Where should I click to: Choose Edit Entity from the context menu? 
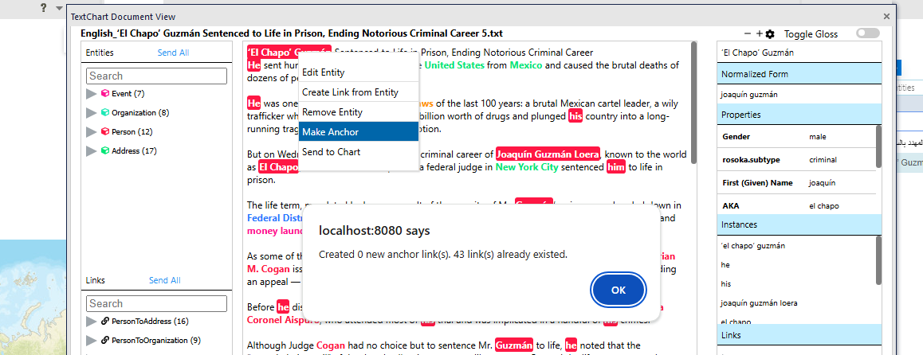click(x=359, y=72)
